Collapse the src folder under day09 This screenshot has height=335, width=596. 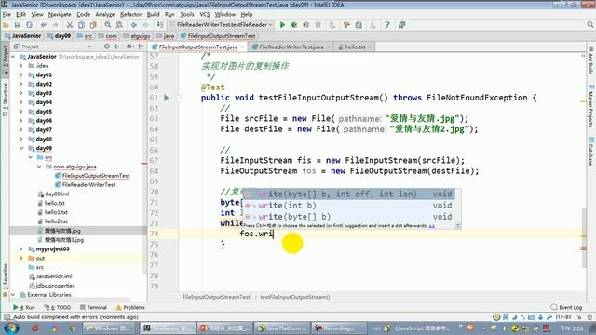(31, 157)
